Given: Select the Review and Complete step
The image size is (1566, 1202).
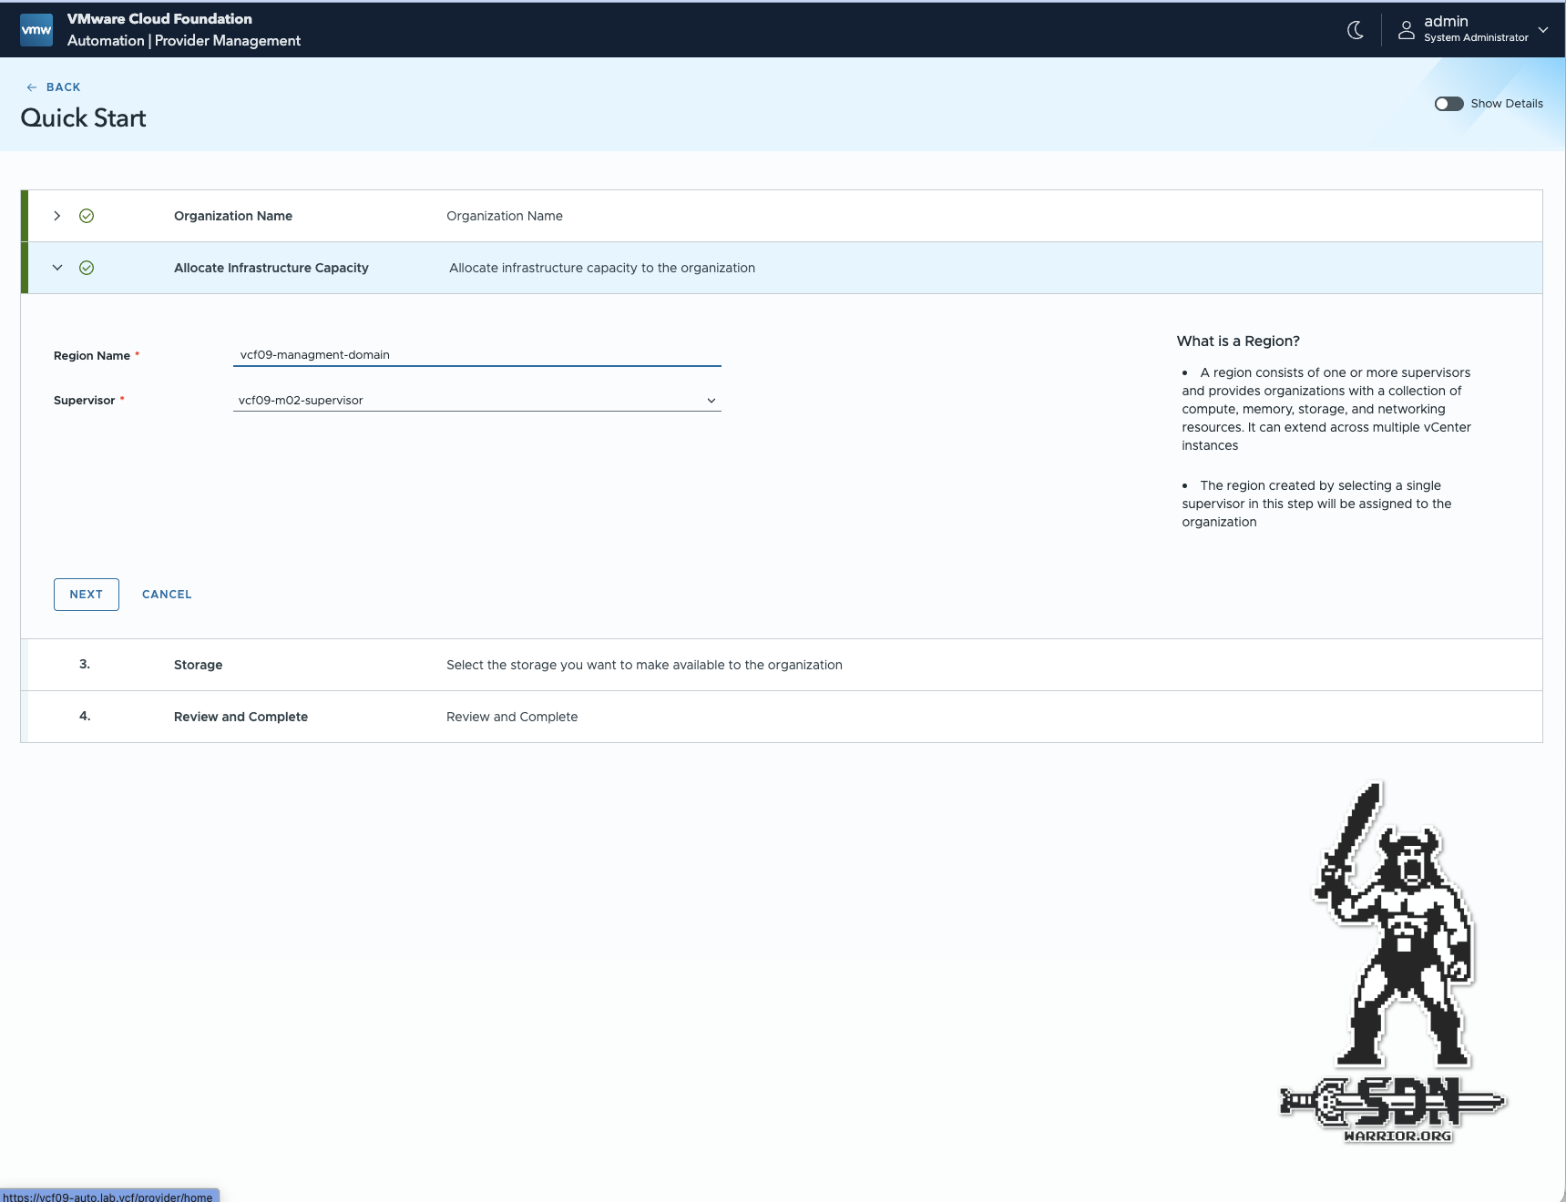Looking at the screenshot, I should point(241,717).
